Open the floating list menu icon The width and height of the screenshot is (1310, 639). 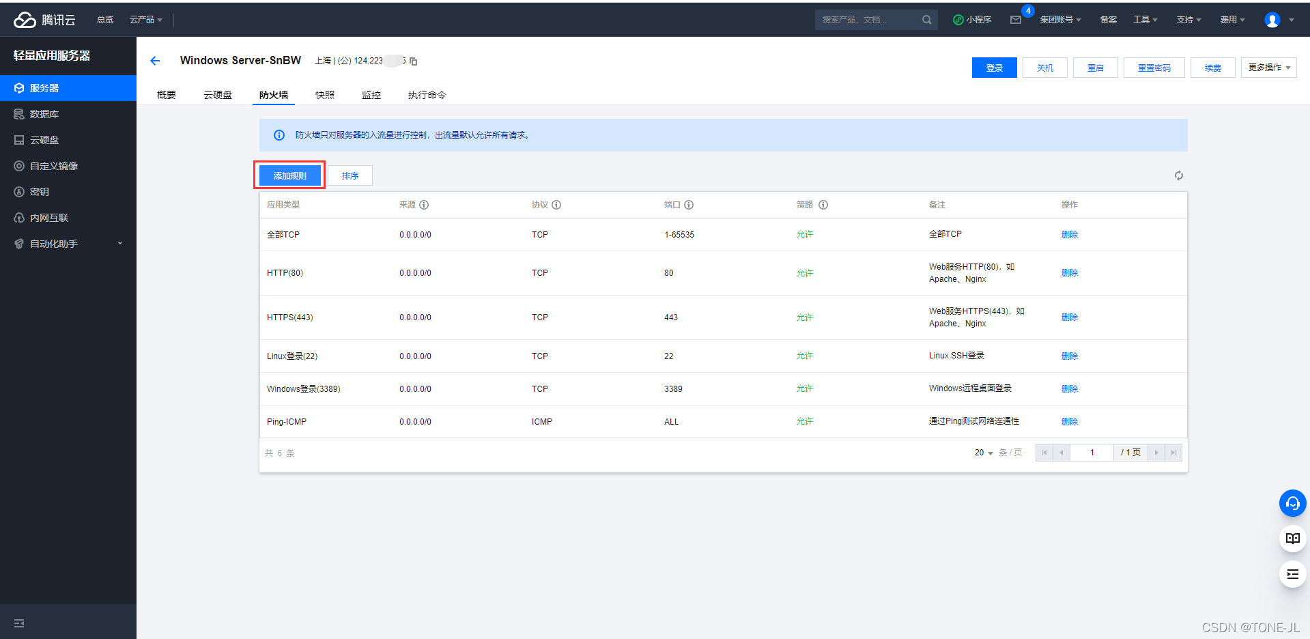(1292, 574)
